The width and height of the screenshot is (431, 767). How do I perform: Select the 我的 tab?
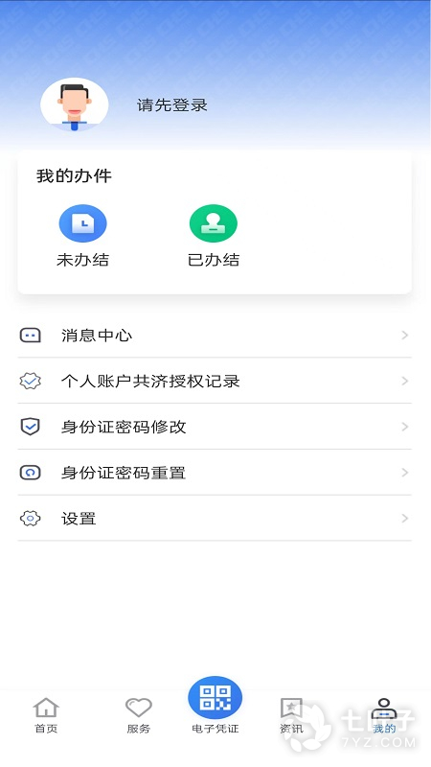(384, 715)
